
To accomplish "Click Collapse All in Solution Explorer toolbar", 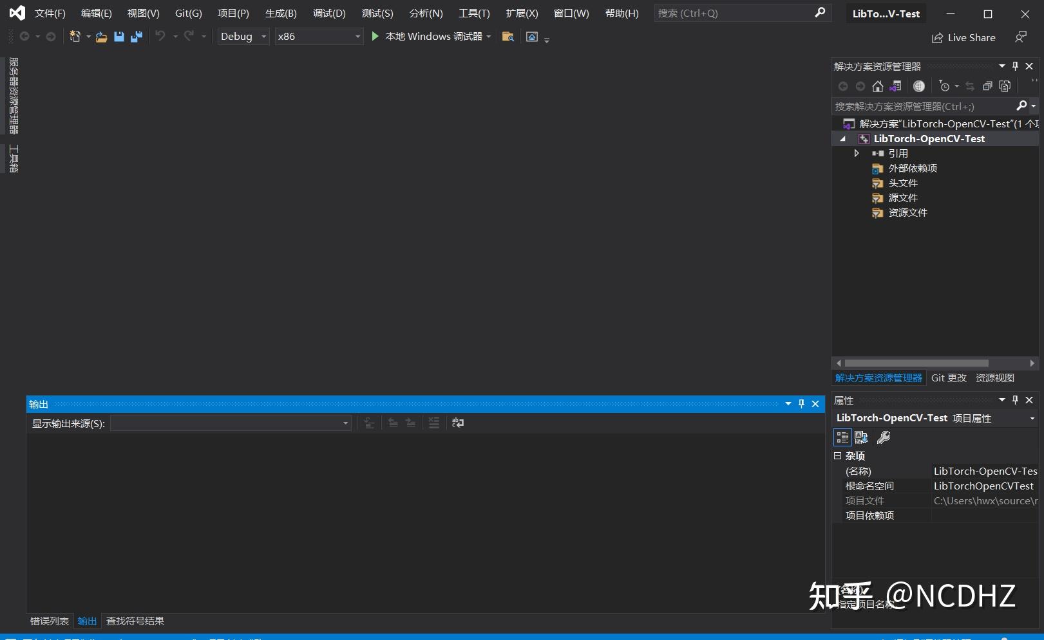I will tap(987, 86).
